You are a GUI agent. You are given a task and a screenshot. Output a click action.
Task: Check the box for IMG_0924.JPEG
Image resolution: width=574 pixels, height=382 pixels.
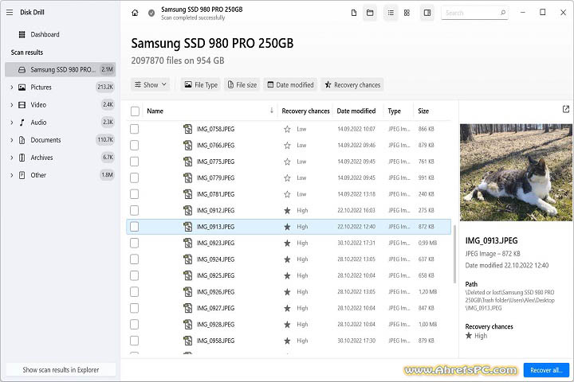pos(135,259)
